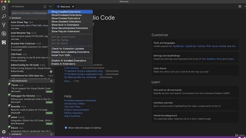The height and width of the screenshot is (138, 246).
Task: Open 11-frontend-fixing-a-pagination-bug recent folder
Action: click(x=83, y=74)
